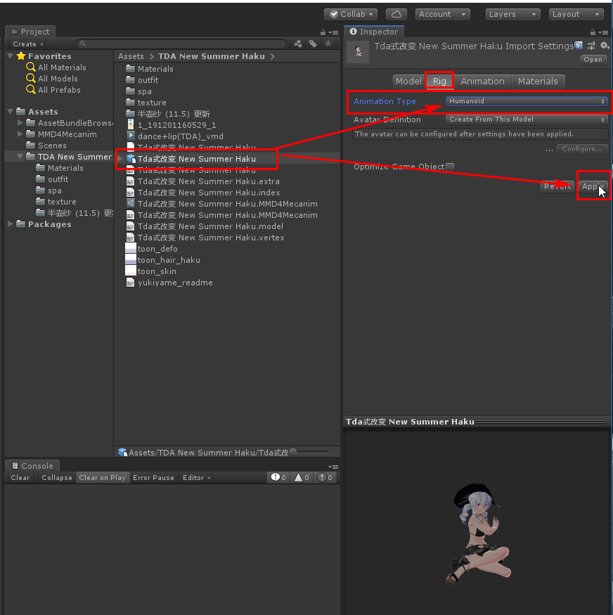
Task: Click the Revert button
Action: pos(557,186)
